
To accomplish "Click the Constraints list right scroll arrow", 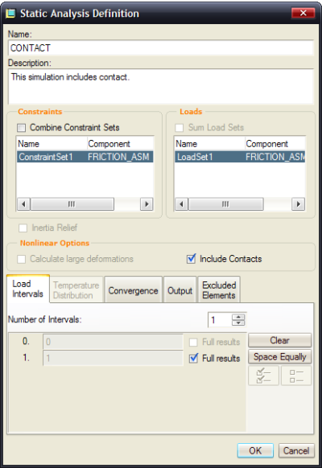I will (x=147, y=204).
